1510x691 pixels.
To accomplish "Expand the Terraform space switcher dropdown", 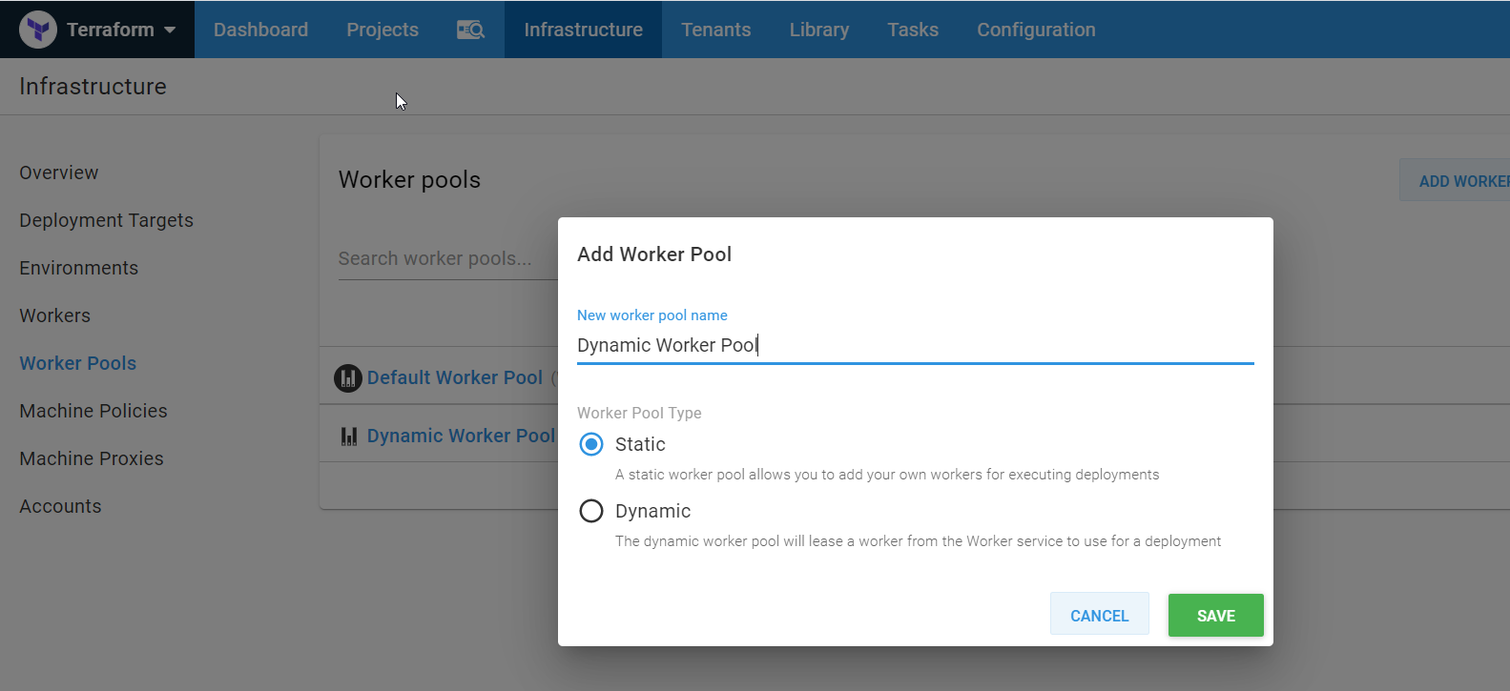I will click(x=170, y=30).
